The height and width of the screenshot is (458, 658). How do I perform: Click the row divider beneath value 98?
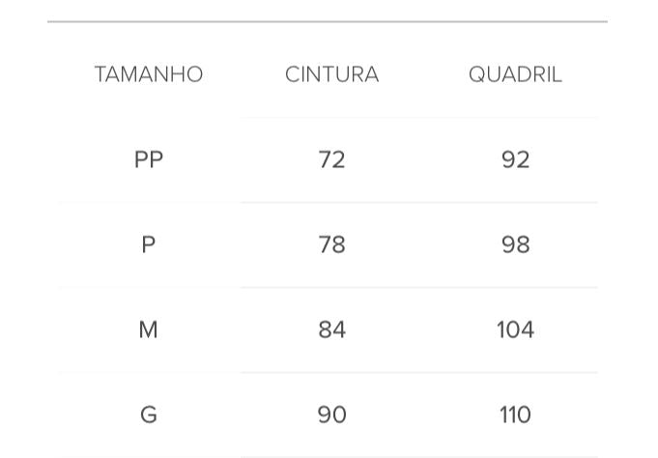click(515, 287)
